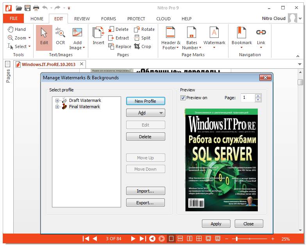
Task: Switch to continuous page view
Action: pyautogui.click(x=180, y=239)
